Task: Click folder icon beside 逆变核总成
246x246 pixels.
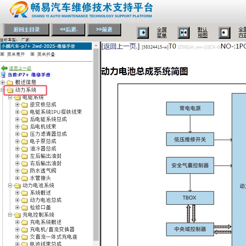Action: pos(24,105)
